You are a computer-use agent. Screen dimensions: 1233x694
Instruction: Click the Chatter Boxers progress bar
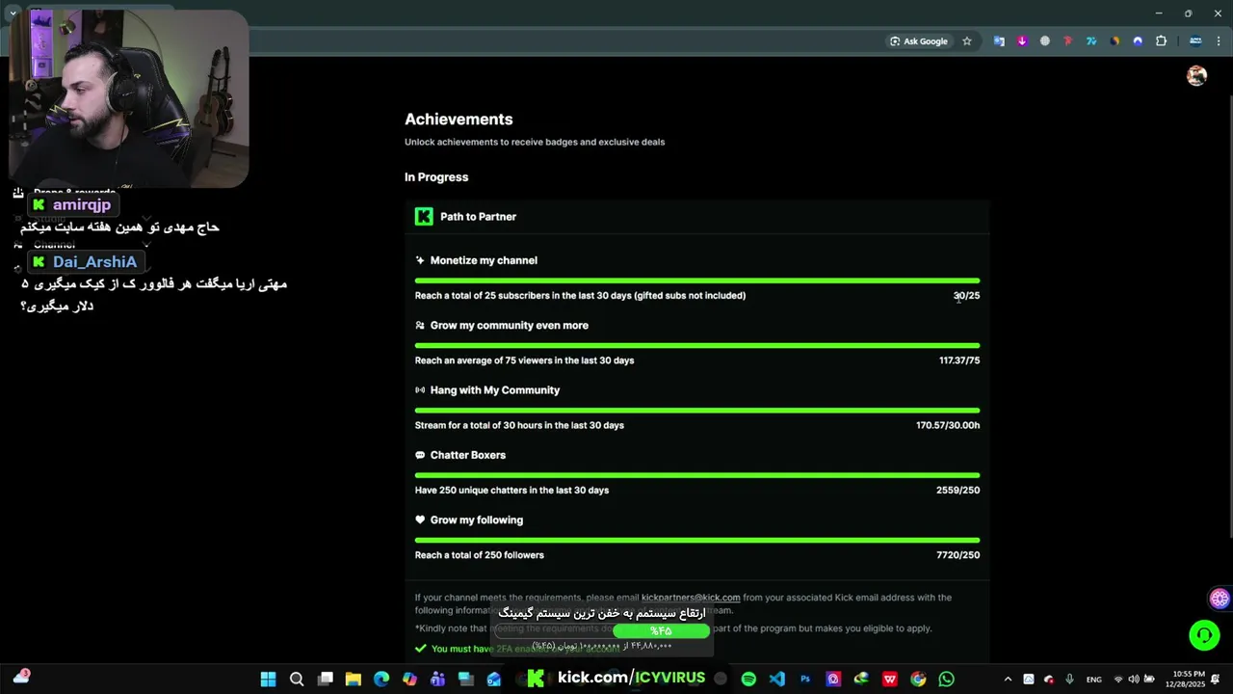click(x=697, y=475)
